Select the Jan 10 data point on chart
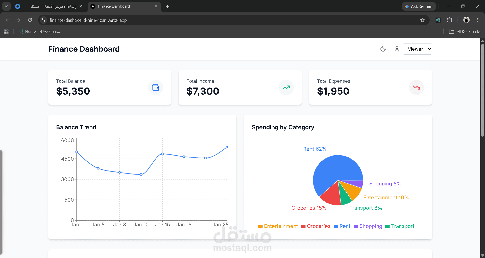The image size is (485, 258). [x=141, y=175]
